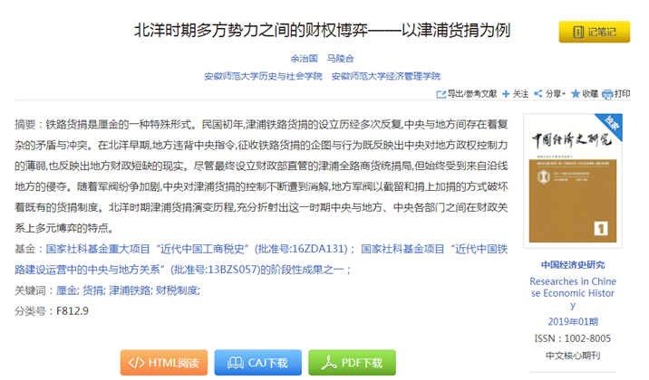Image resolution: width=649 pixels, height=380 pixels.
Task: Open the 记笔记 note-taking button
Action: [594, 33]
